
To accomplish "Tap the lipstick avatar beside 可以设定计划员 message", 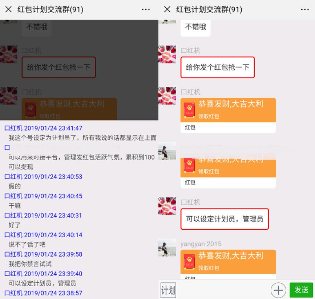I will point(167,206).
